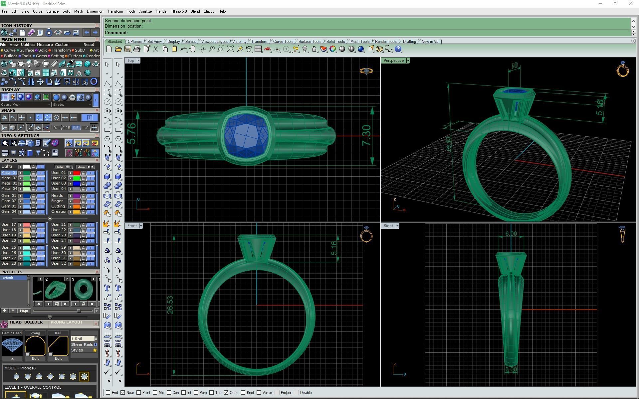Open the Shaded display mode dropdown
Screen dimensions: 639x399
[72, 104]
